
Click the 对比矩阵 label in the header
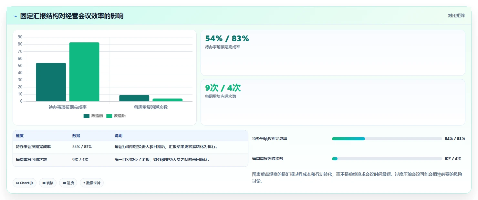tap(456, 15)
